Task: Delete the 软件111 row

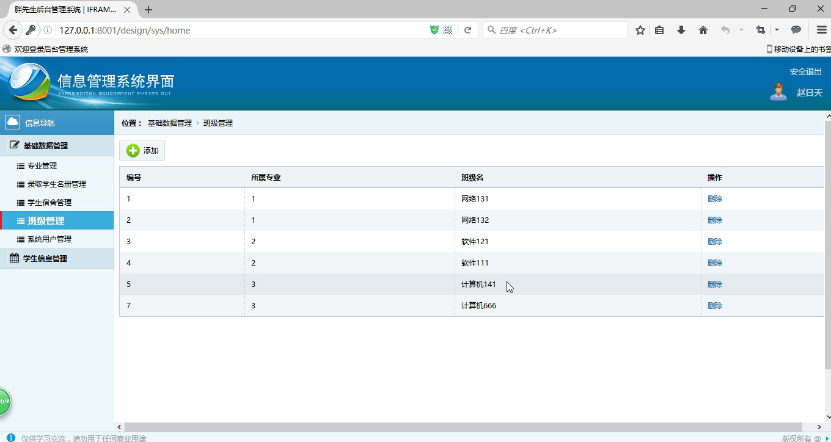Action: pyautogui.click(x=715, y=263)
